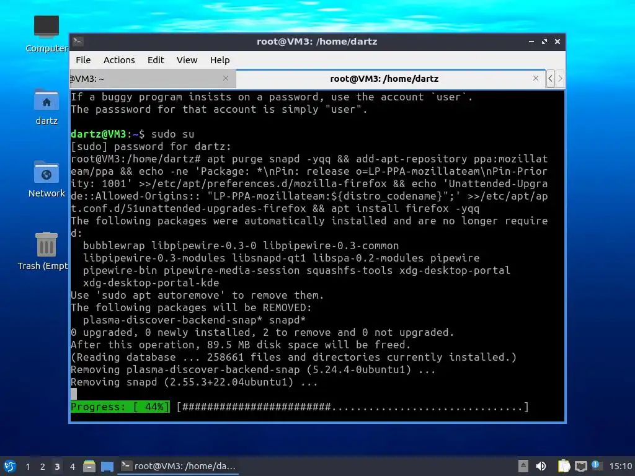Open the File menu
The image size is (635, 476).
(83, 60)
